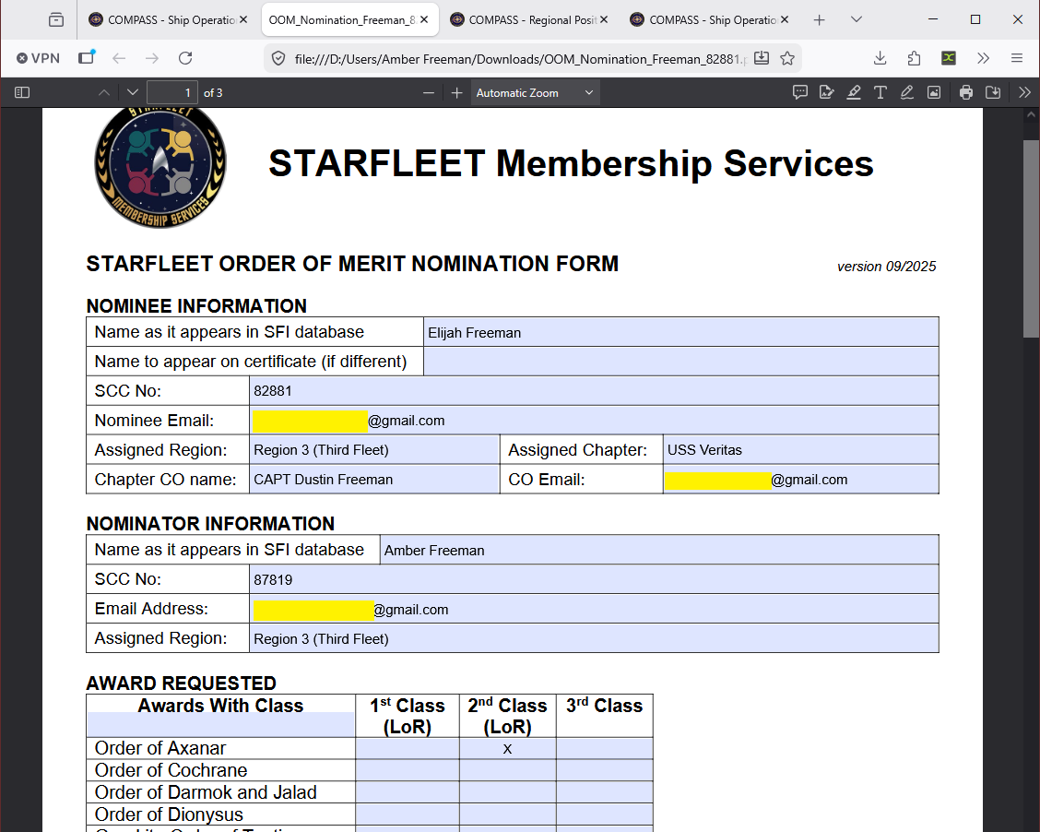Click the Assigned Chapter field USS Veritas
The height and width of the screenshot is (832, 1040).
pyautogui.click(x=801, y=450)
